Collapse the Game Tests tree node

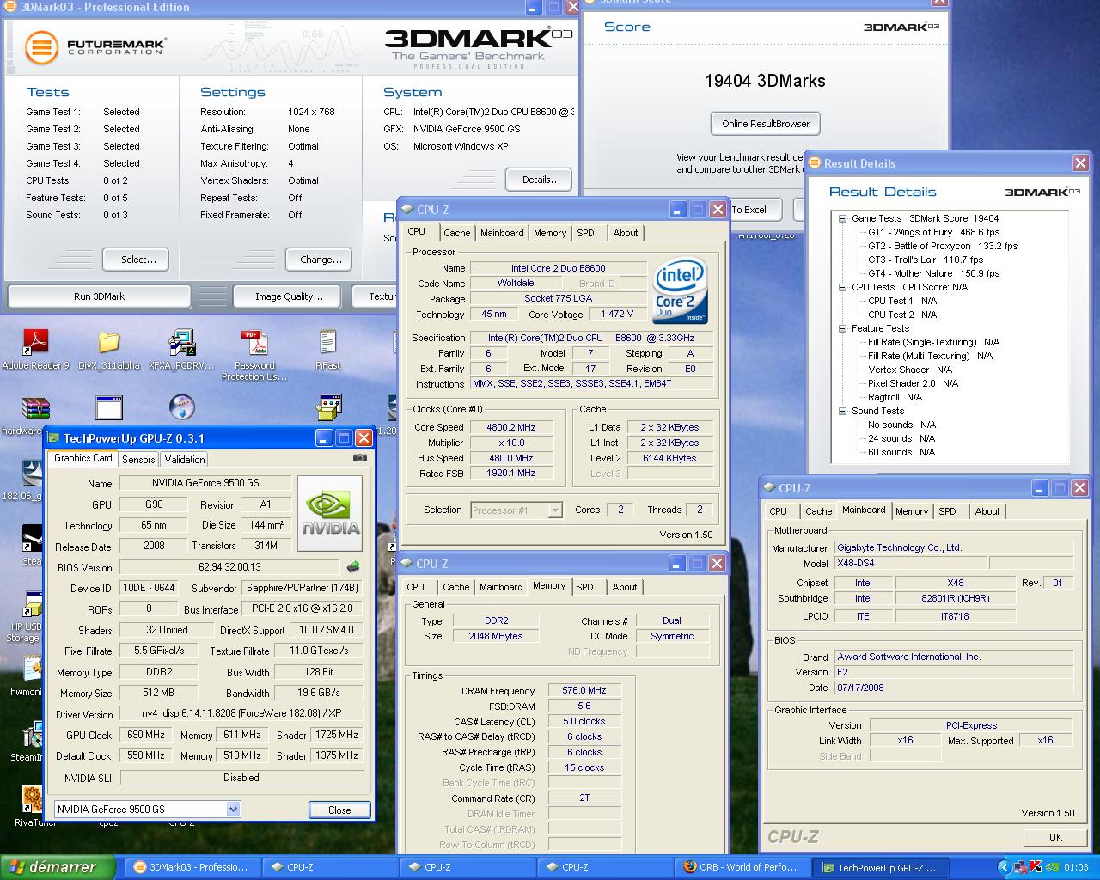tap(843, 218)
